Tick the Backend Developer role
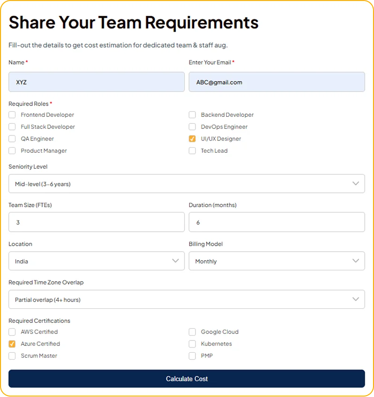374x397 pixels. [192, 115]
